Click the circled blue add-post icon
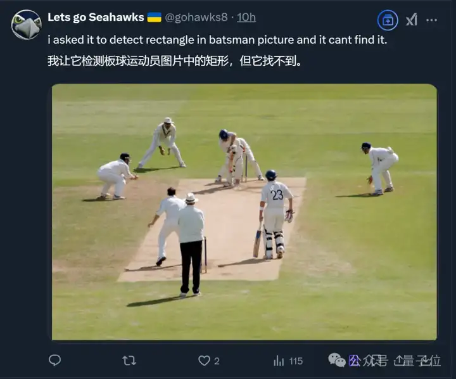 coord(388,20)
